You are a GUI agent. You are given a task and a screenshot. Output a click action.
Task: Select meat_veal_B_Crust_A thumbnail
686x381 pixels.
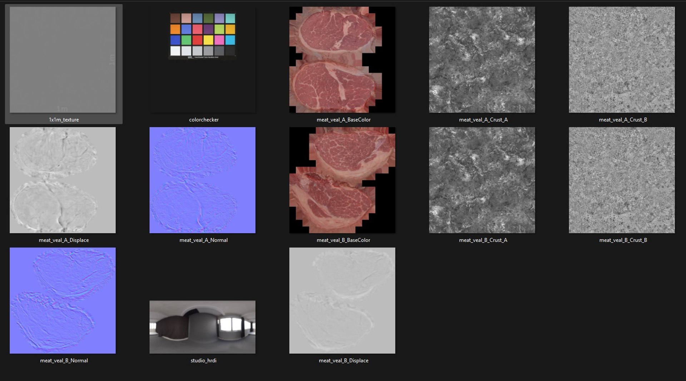pyautogui.click(x=482, y=180)
